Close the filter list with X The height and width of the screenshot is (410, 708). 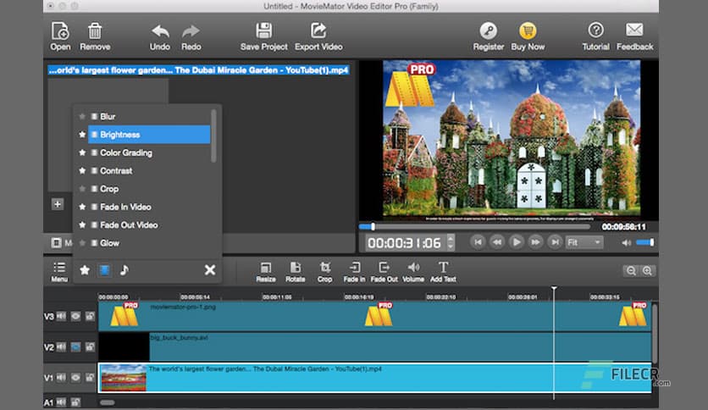[210, 270]
